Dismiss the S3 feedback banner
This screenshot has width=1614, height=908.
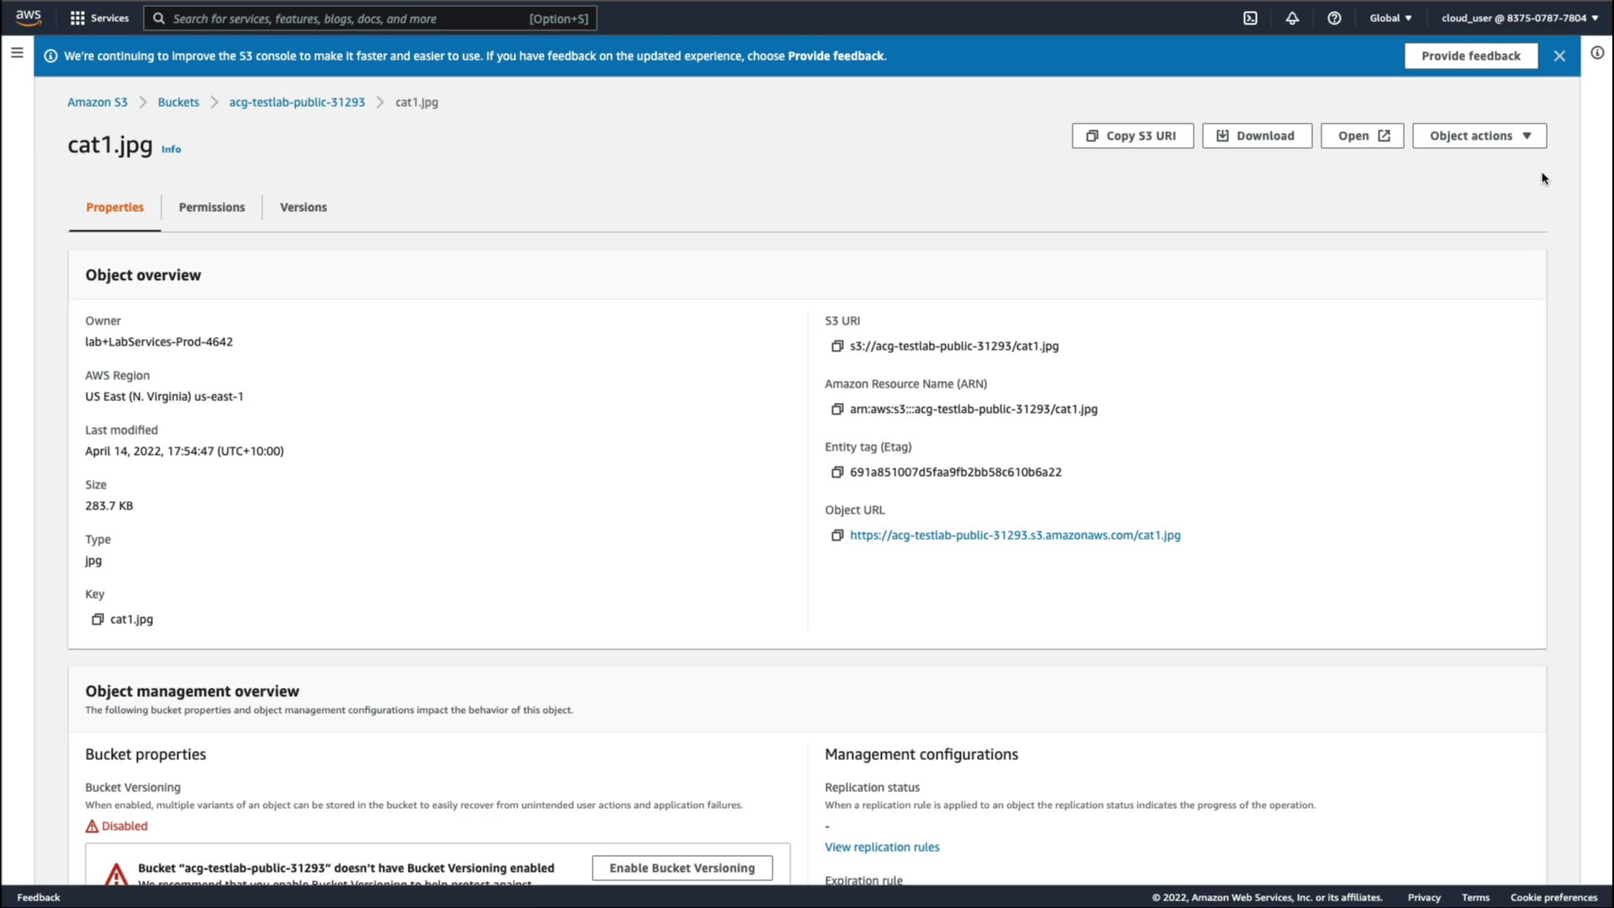coord(1559,56)
